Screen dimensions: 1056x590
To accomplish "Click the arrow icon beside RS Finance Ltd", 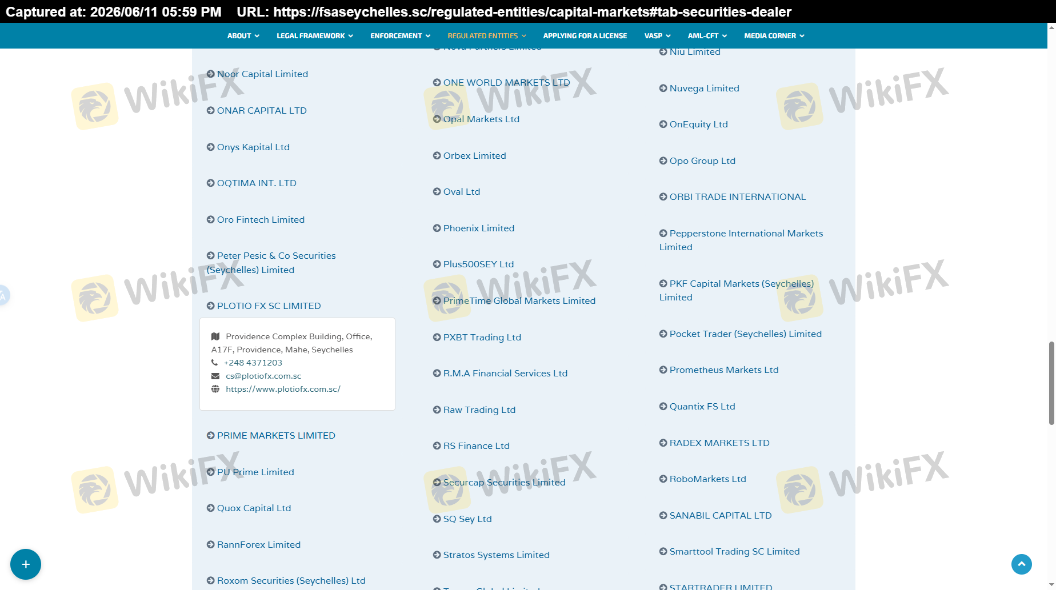I will click(437, 446).
